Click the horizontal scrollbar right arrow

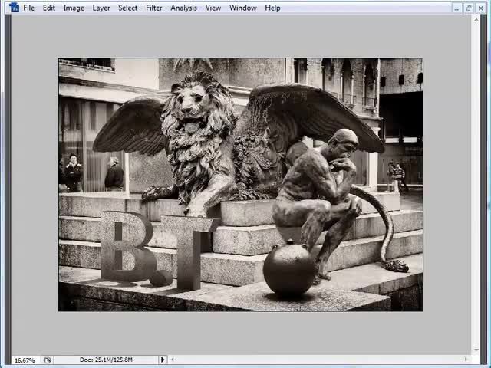466,360
